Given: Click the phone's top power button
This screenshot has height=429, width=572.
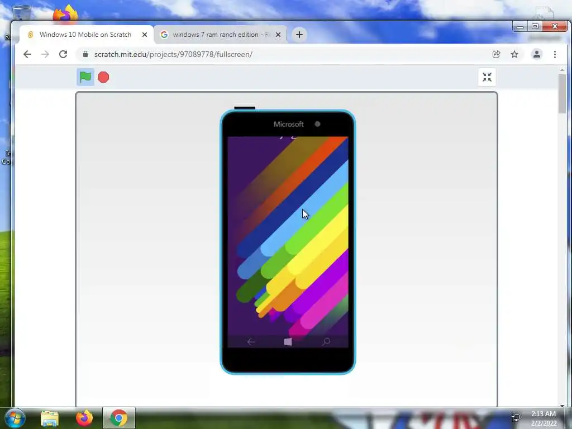Looking at the screenshot, I should pos(245,108).
